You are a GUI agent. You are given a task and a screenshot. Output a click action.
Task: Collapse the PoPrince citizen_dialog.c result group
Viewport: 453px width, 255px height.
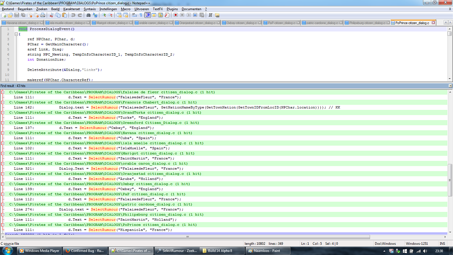click(x=2, y=224)
